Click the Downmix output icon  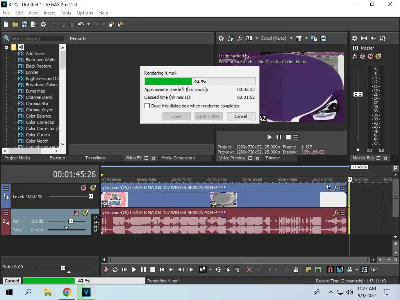tap(364, 38)
